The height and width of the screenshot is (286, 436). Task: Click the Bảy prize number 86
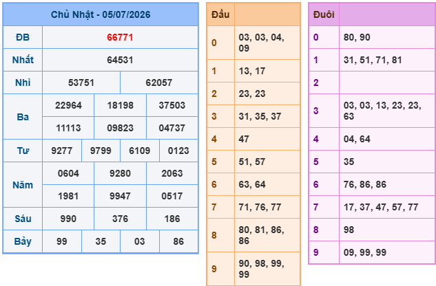[178, 241]
